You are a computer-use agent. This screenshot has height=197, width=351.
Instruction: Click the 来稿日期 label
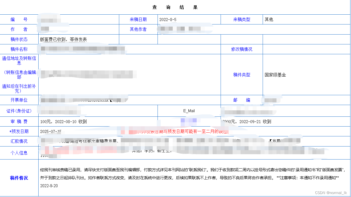pos(138,19)
